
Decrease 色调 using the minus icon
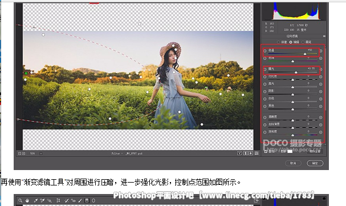pos(265,59)
